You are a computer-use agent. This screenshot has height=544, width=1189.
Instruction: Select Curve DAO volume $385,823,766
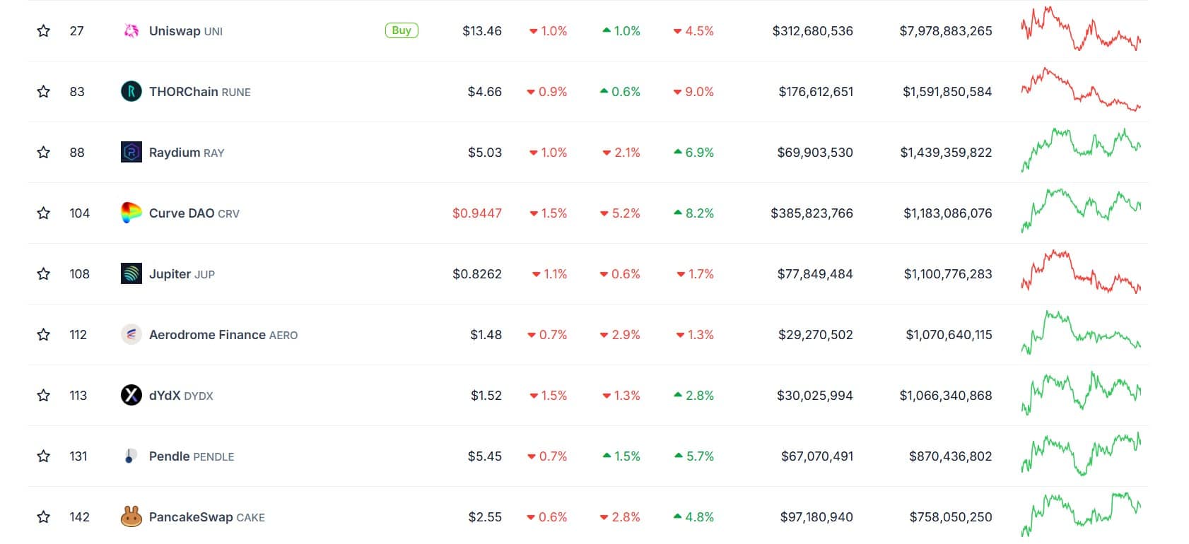click(x=812, y=213)
